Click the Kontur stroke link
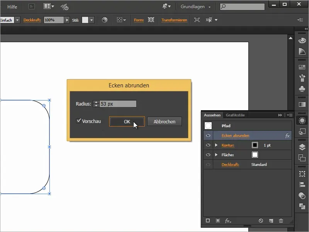The width and height of the screenshot is (309, 232). coord(228,145)
